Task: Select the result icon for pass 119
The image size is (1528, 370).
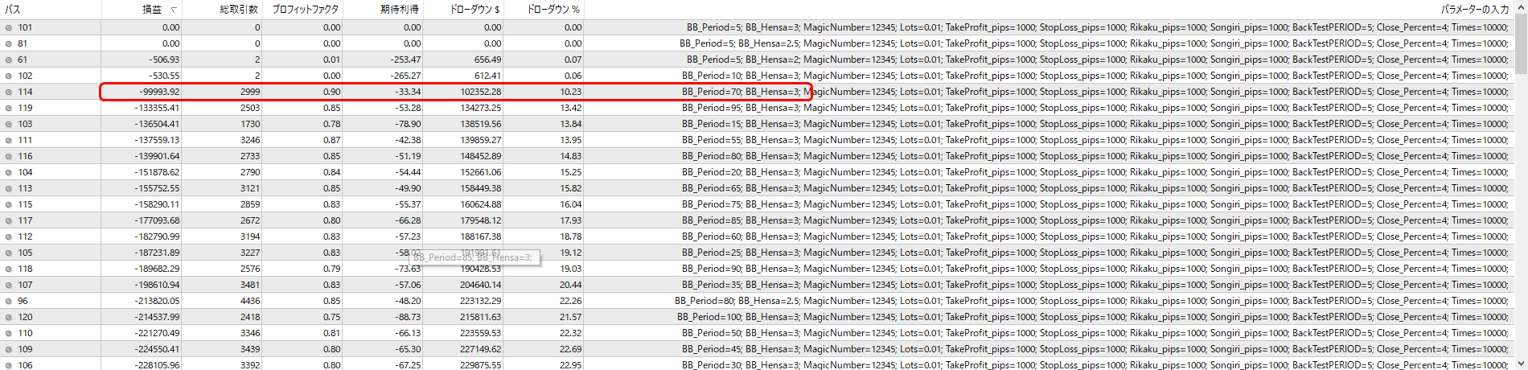Action: tap(9, 108)
